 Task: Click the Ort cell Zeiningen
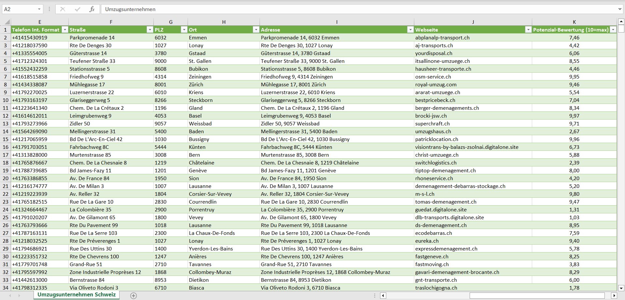(224, 77)
